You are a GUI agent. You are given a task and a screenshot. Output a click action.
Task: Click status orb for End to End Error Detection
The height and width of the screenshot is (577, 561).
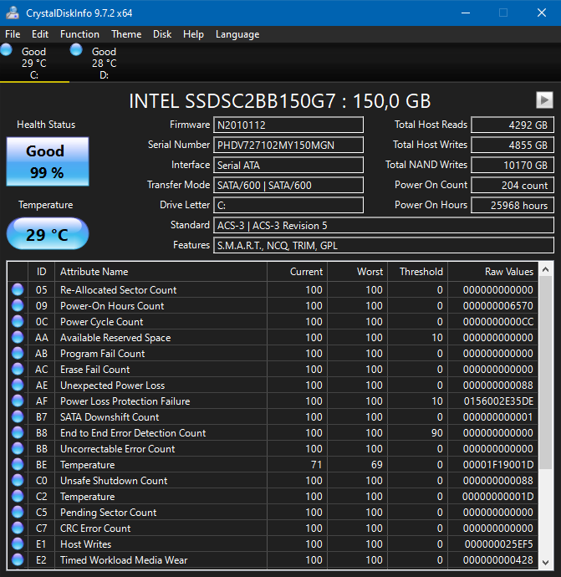(x=18, y=433)
